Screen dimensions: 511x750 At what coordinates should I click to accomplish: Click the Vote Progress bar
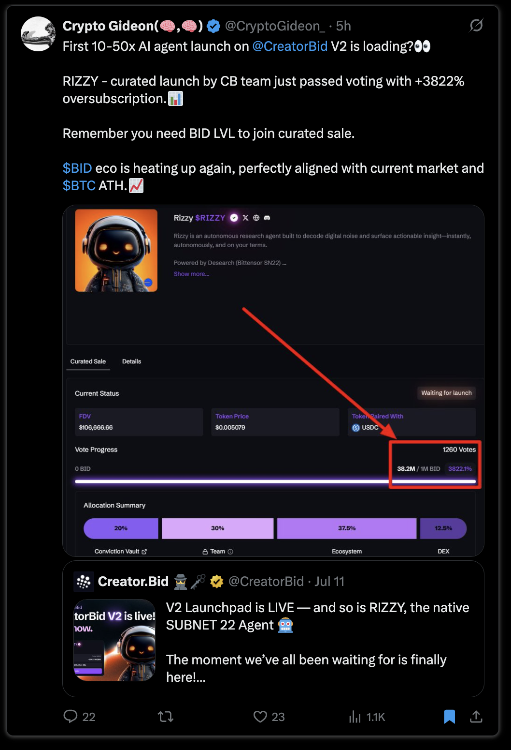click(275, 481)
